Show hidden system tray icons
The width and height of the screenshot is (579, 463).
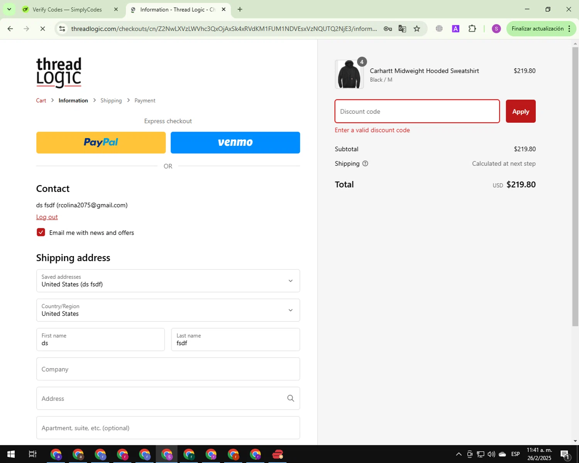[x=459, y=454]
